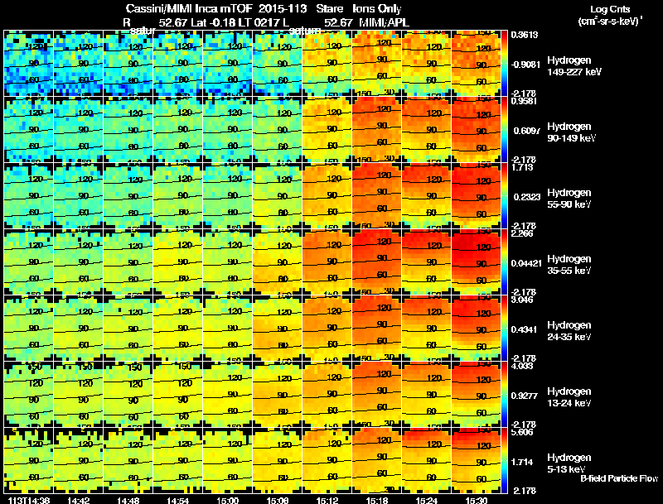Click the colorbar midpoint value 1.714
663x504 pixels.
click(x=522, y=463)
